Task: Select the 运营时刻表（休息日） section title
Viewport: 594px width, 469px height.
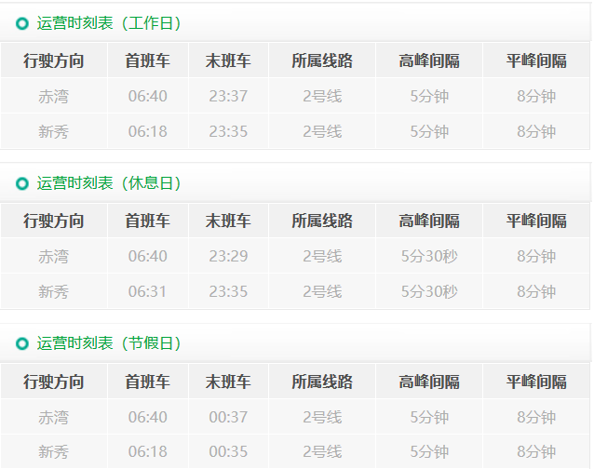Action: 109,184
